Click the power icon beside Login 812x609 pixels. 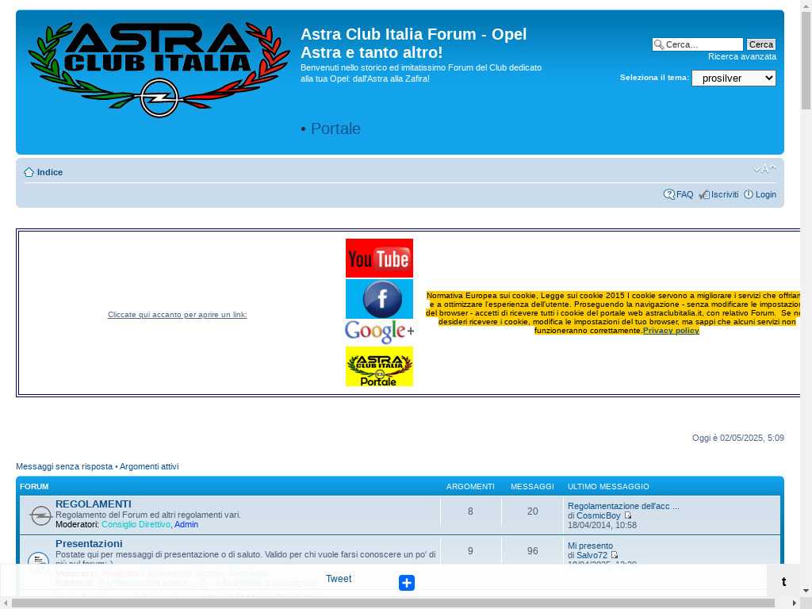point(749,195)
